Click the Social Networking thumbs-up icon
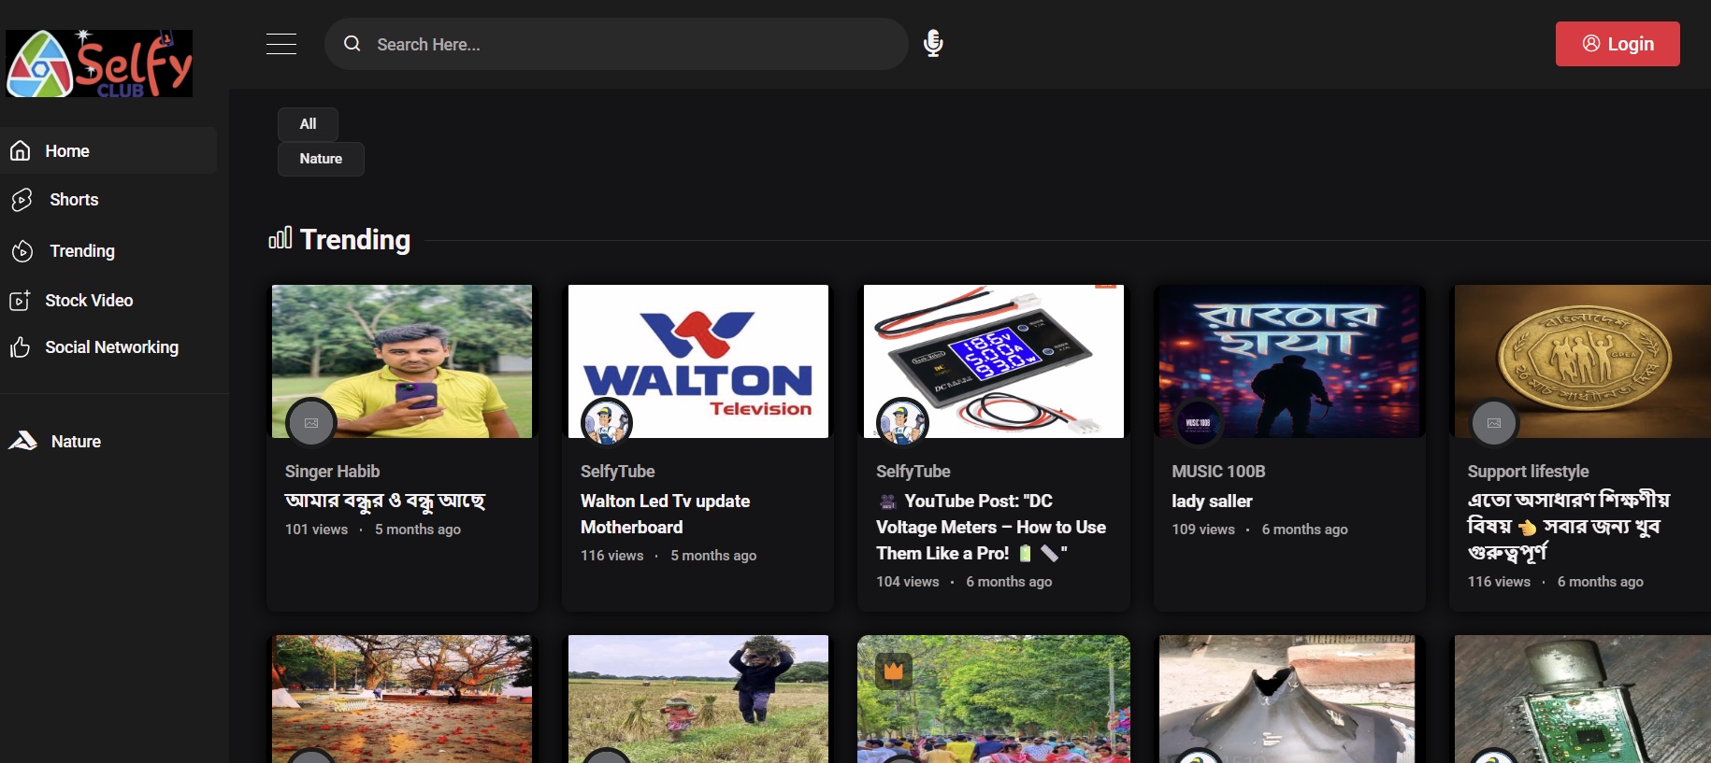 click(21, 347)
